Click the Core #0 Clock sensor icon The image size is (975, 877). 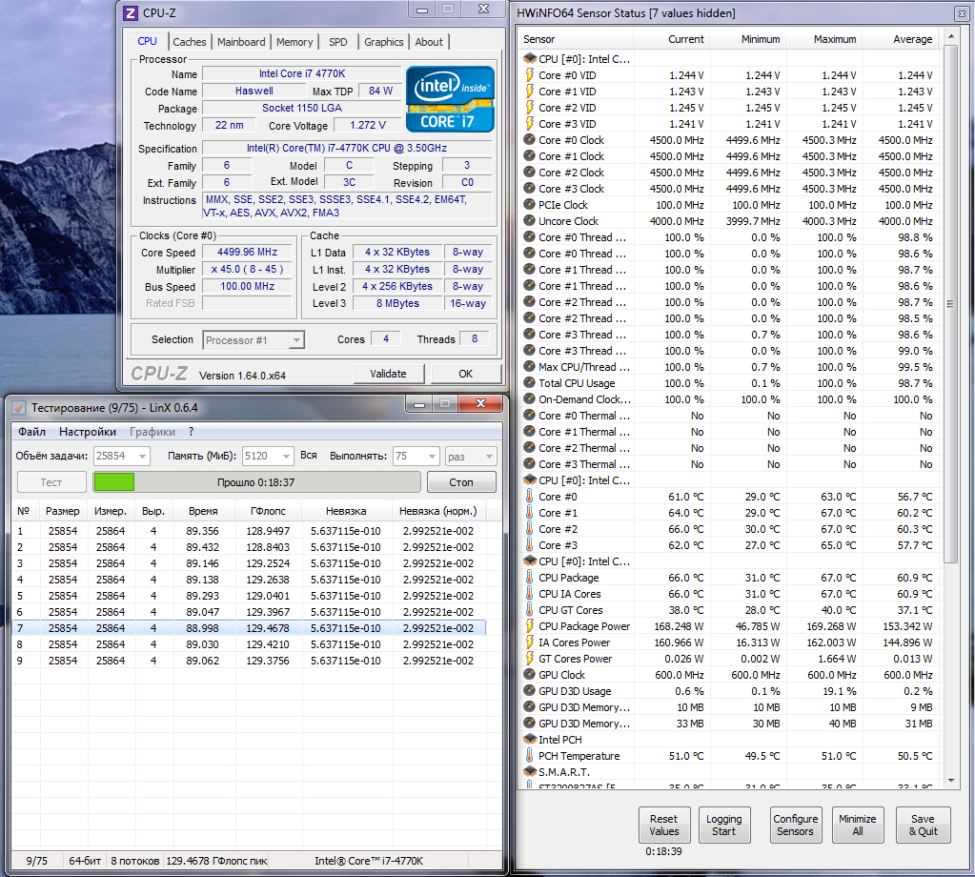pyautogui.click(x=529, y=140)
